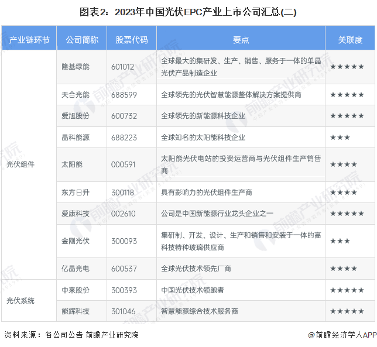Click description '全球领先的光伏智慧能源整体解决方案提供商'
Screen dimensions: 377x347
pos(231,95)
